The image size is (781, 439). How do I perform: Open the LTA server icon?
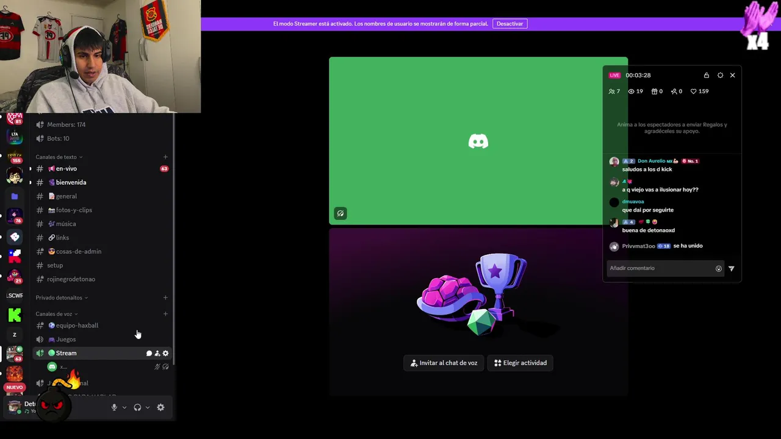(15, 137)
